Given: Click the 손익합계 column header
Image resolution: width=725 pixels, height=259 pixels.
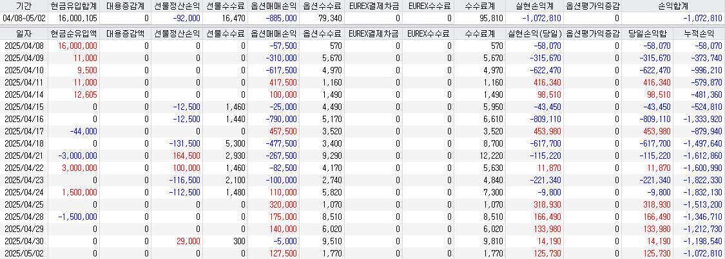Looking at the screenshot, I should point(673,6).
